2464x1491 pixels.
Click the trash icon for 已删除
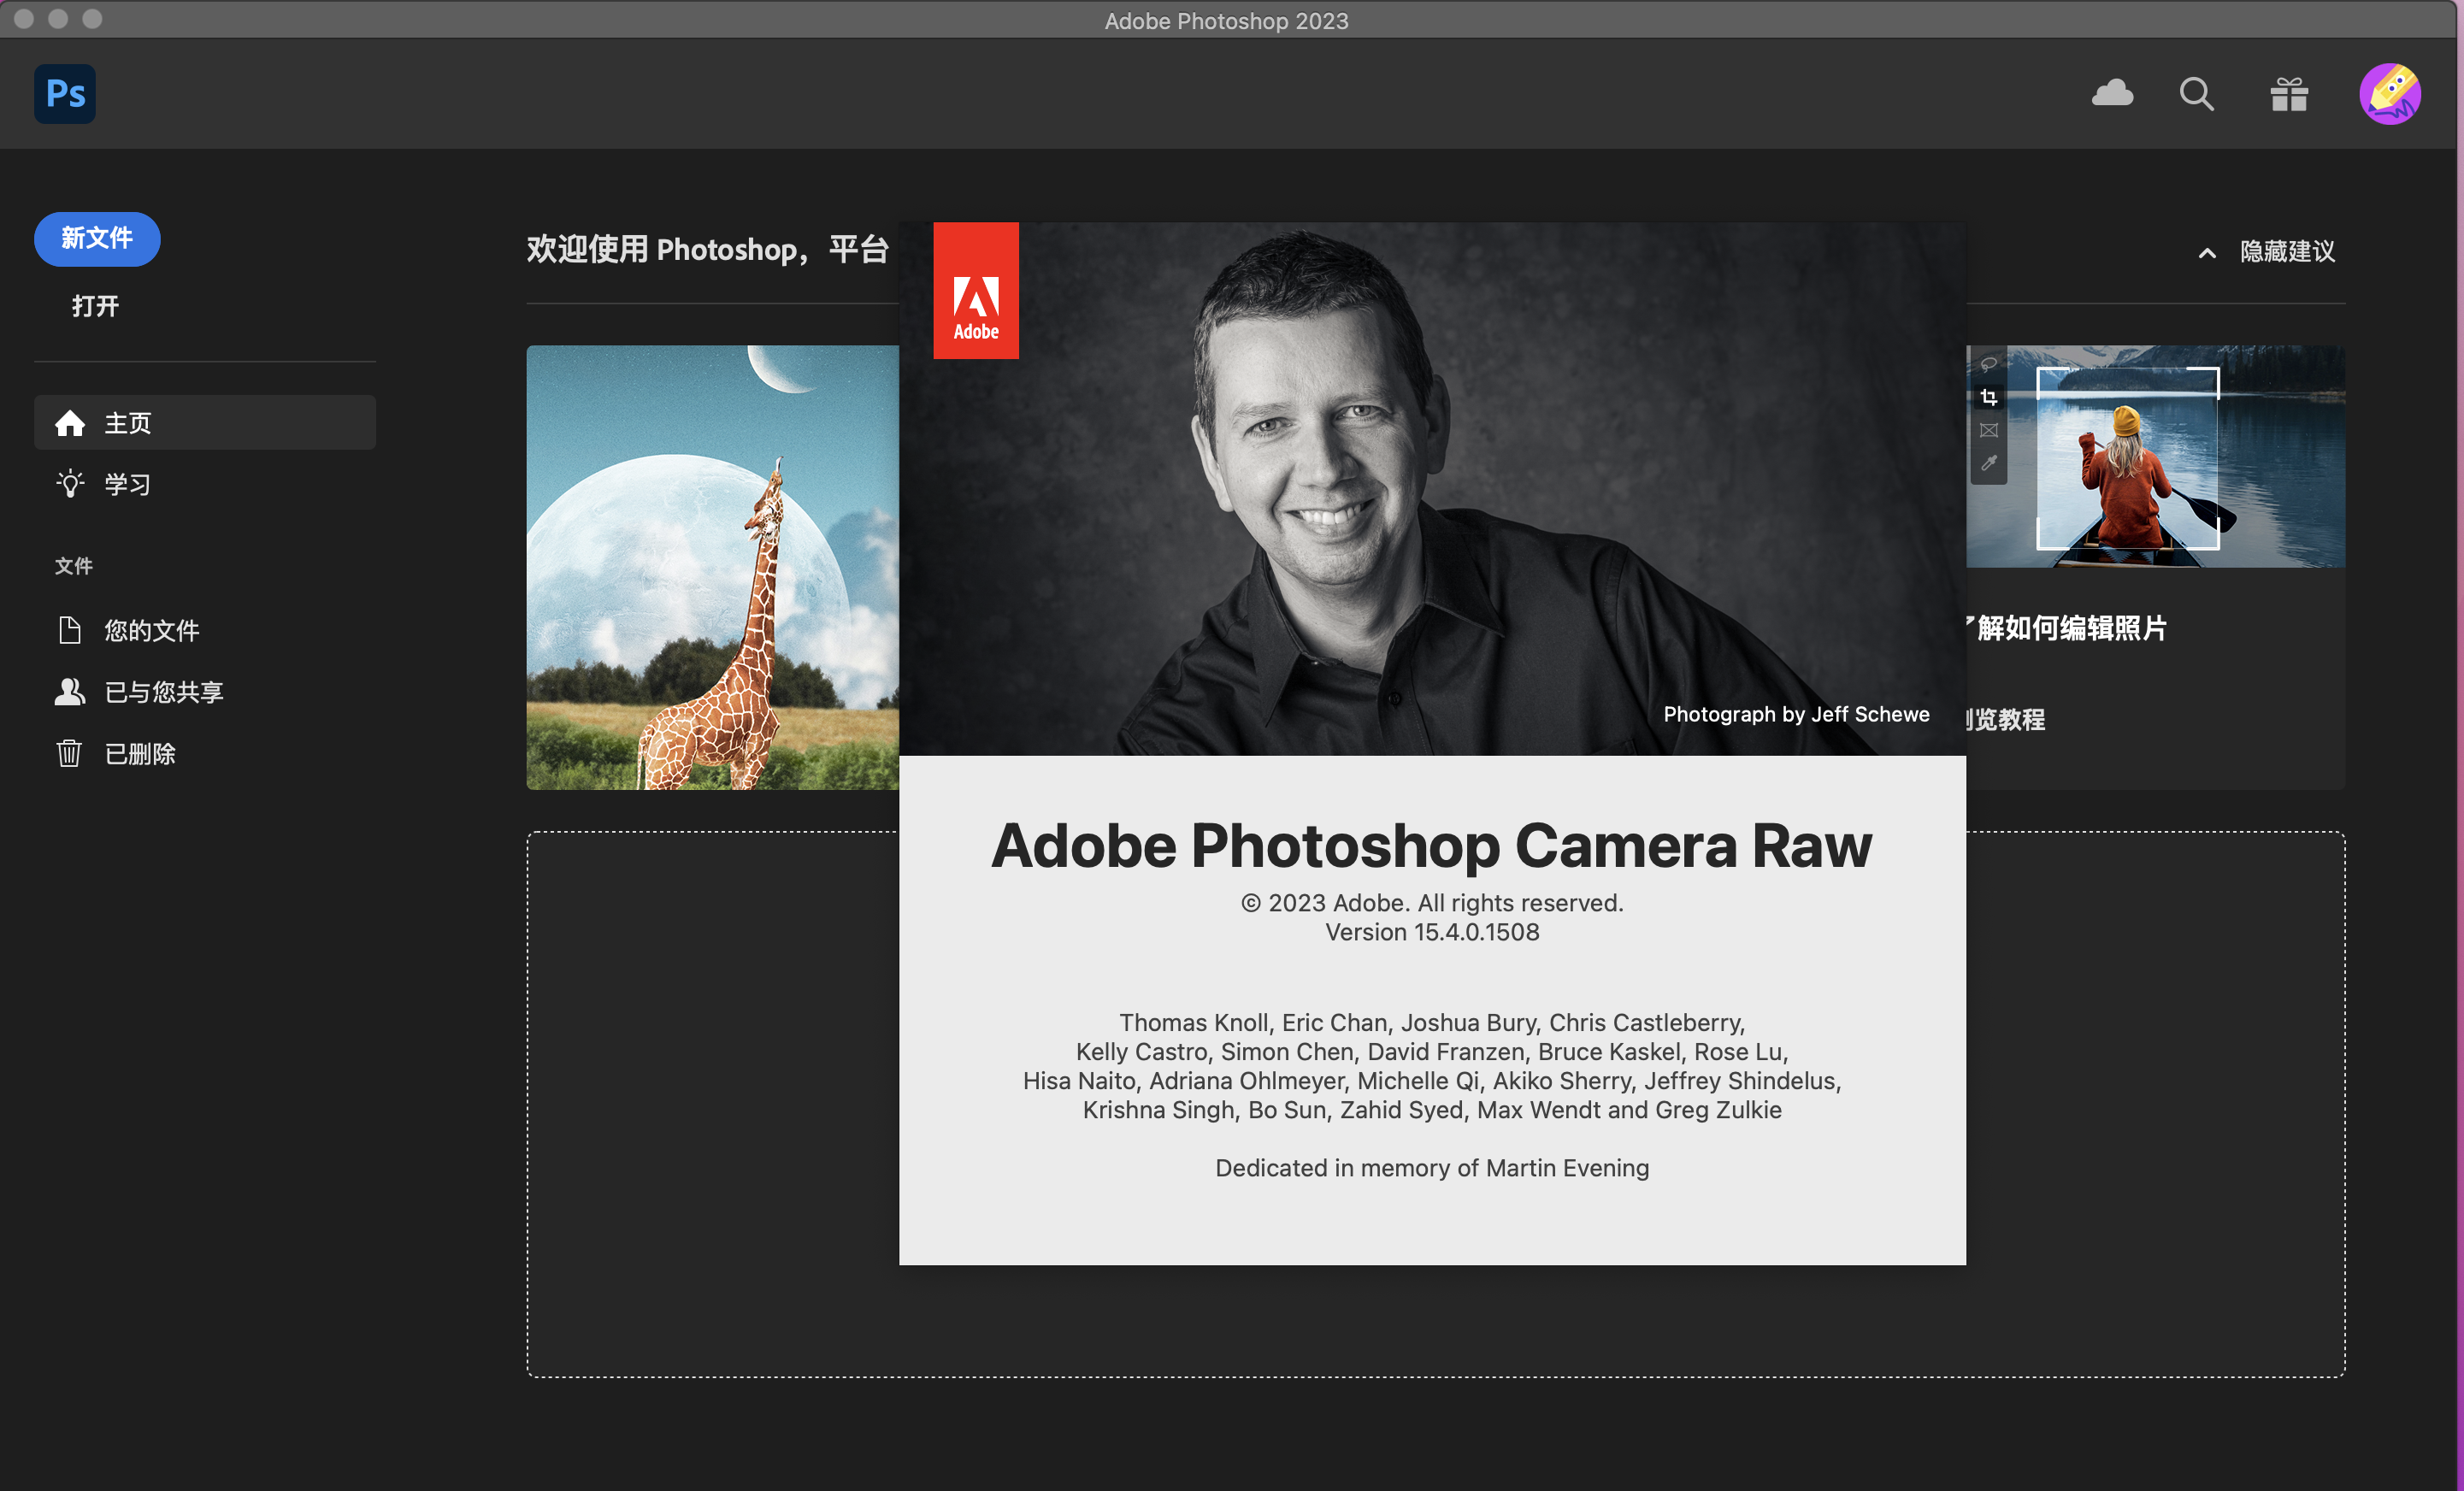[x=69, y=753]
